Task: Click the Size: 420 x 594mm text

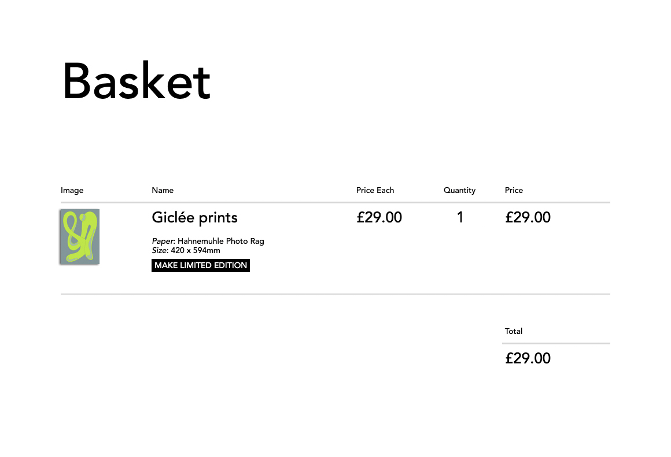Action: [186, 251]
